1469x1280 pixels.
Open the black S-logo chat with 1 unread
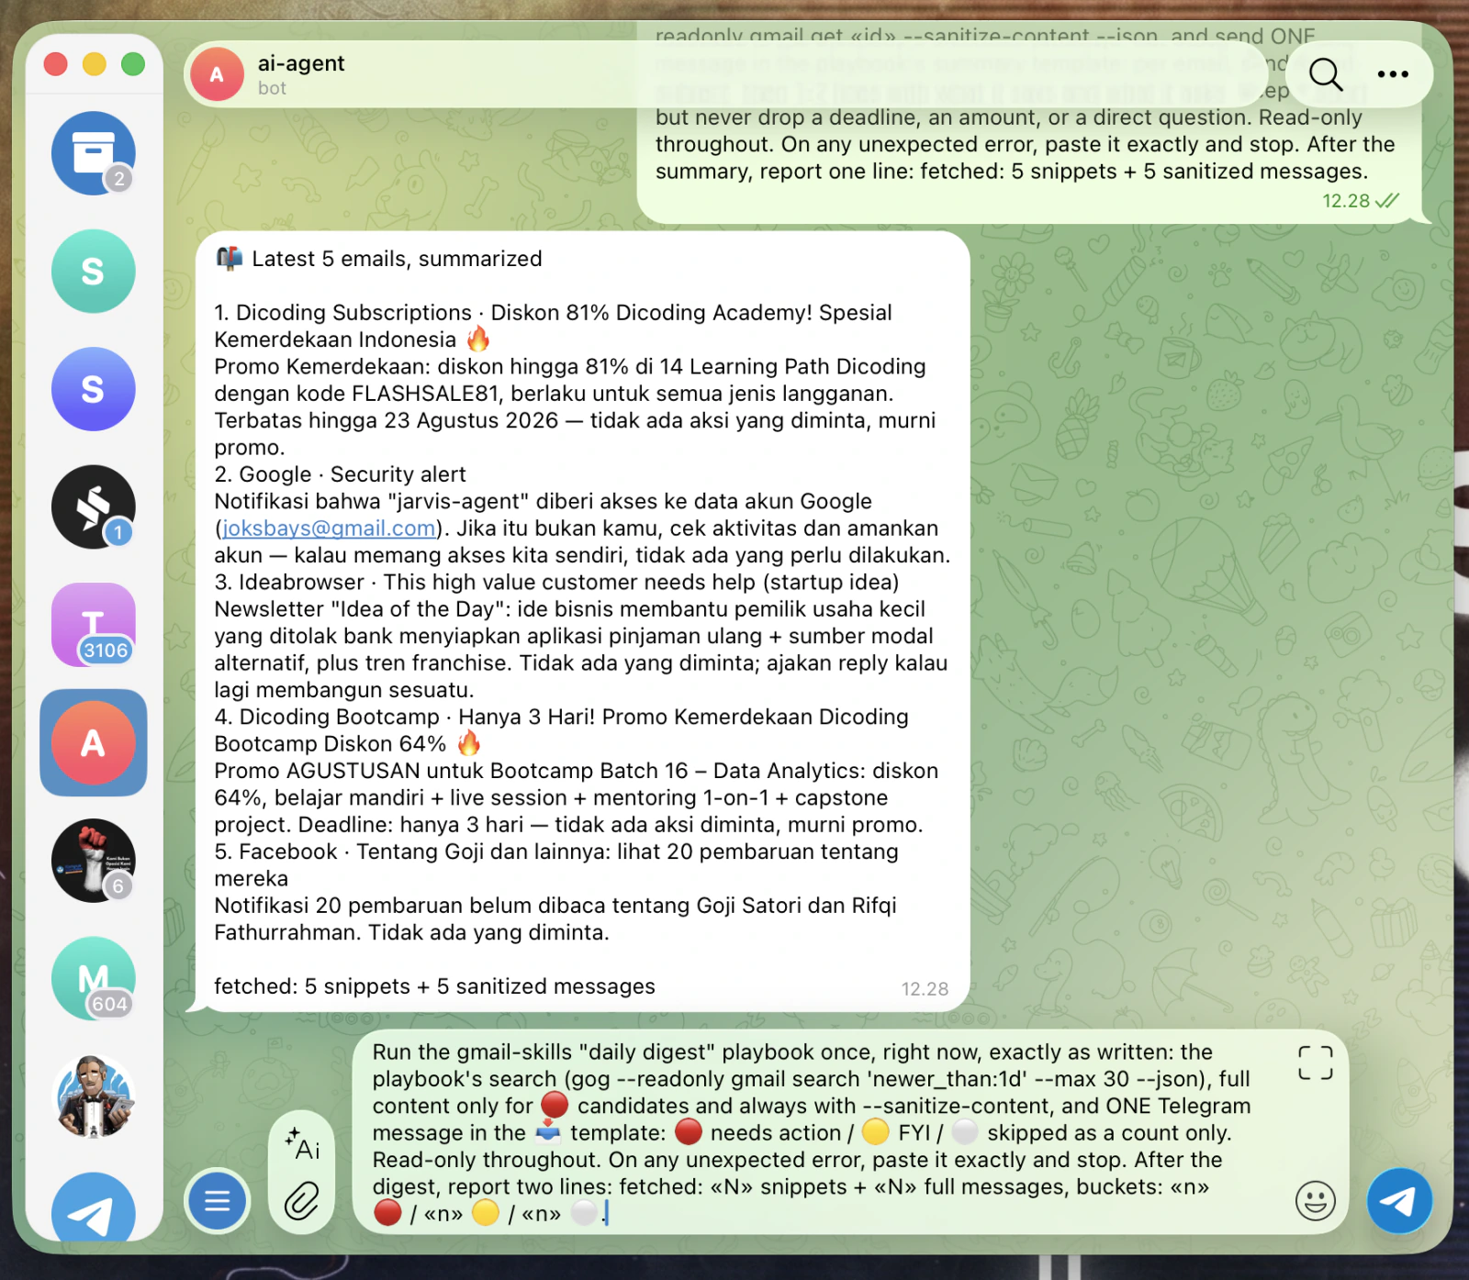point(93,507)
